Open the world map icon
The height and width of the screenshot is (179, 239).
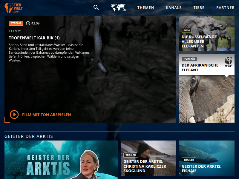pos(118,8)
